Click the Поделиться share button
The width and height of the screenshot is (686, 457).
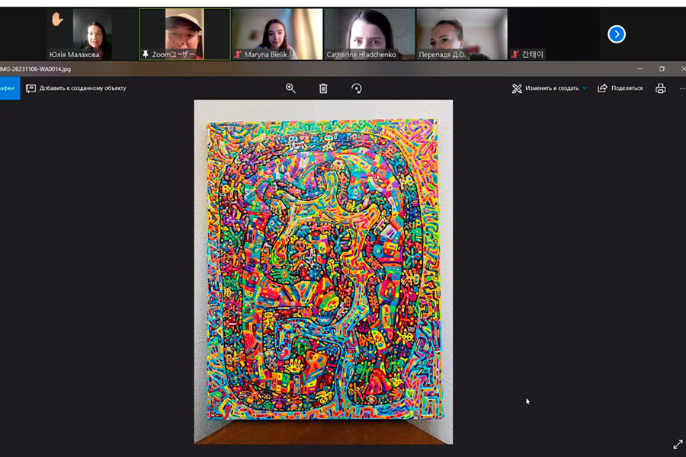point(620,88)
